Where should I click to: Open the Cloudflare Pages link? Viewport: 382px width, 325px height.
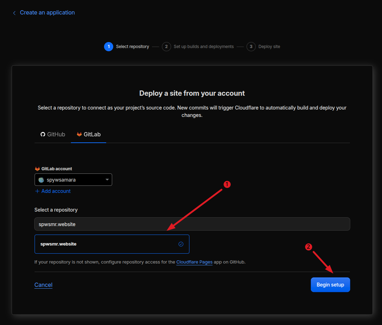coord(194,262)
